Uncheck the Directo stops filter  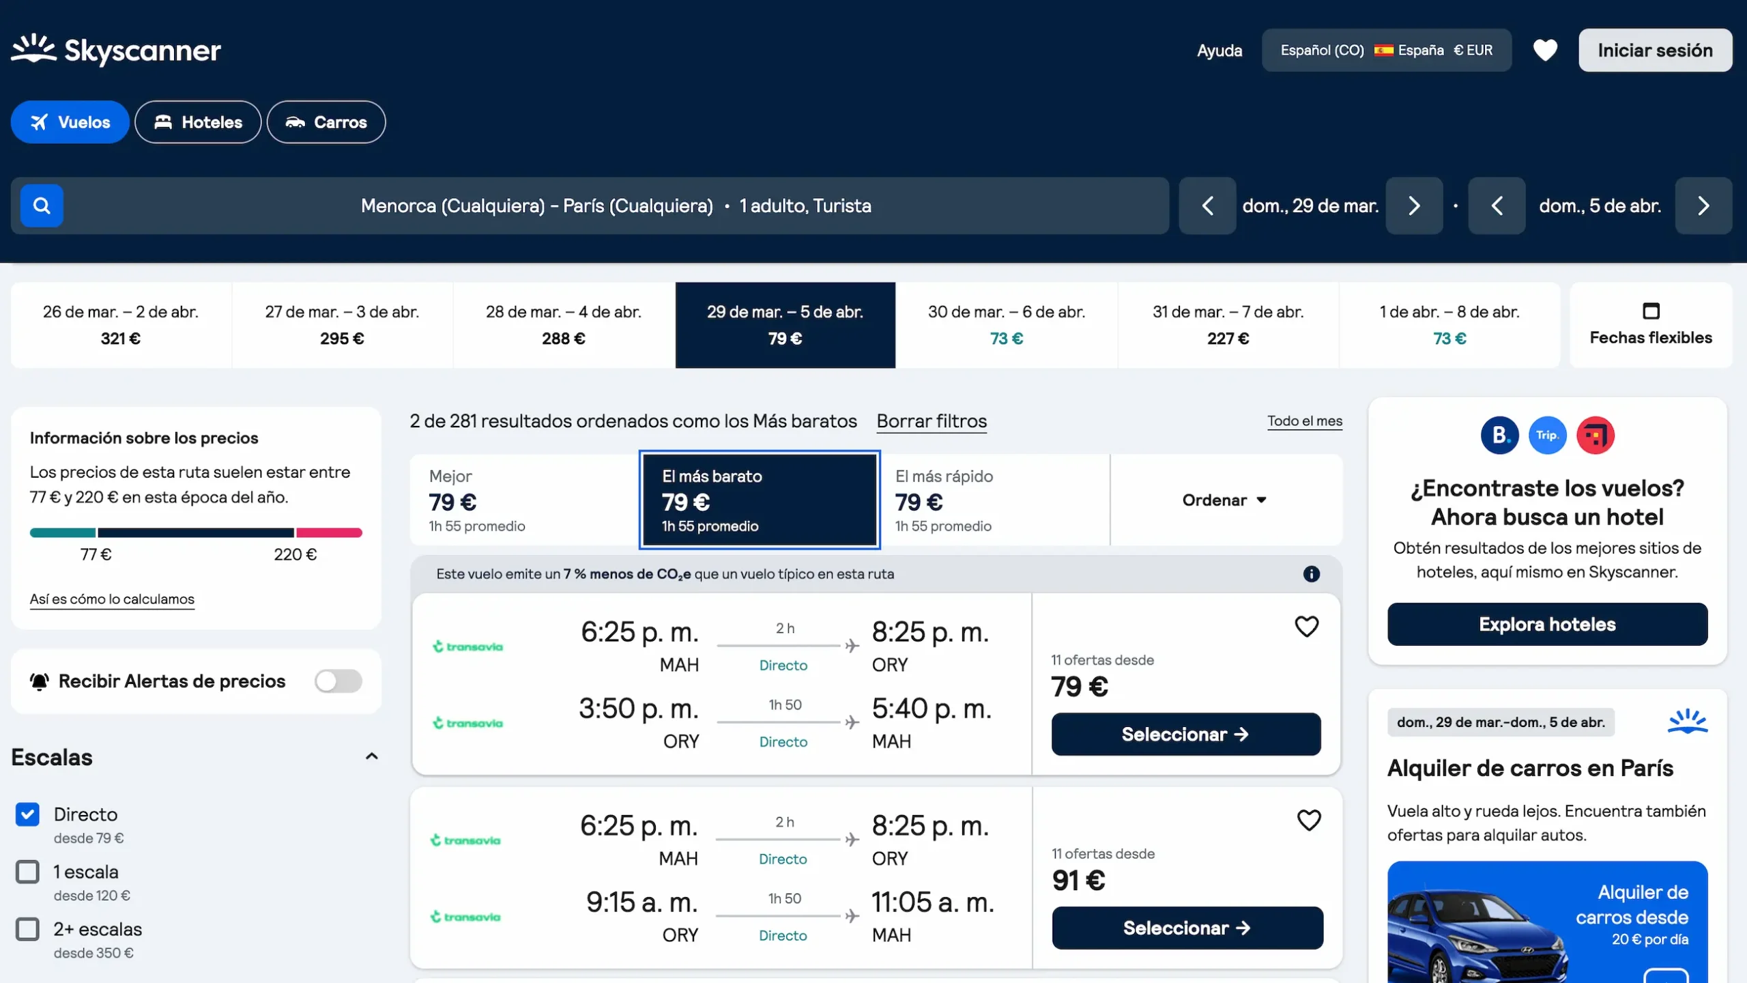coord(27,814)
